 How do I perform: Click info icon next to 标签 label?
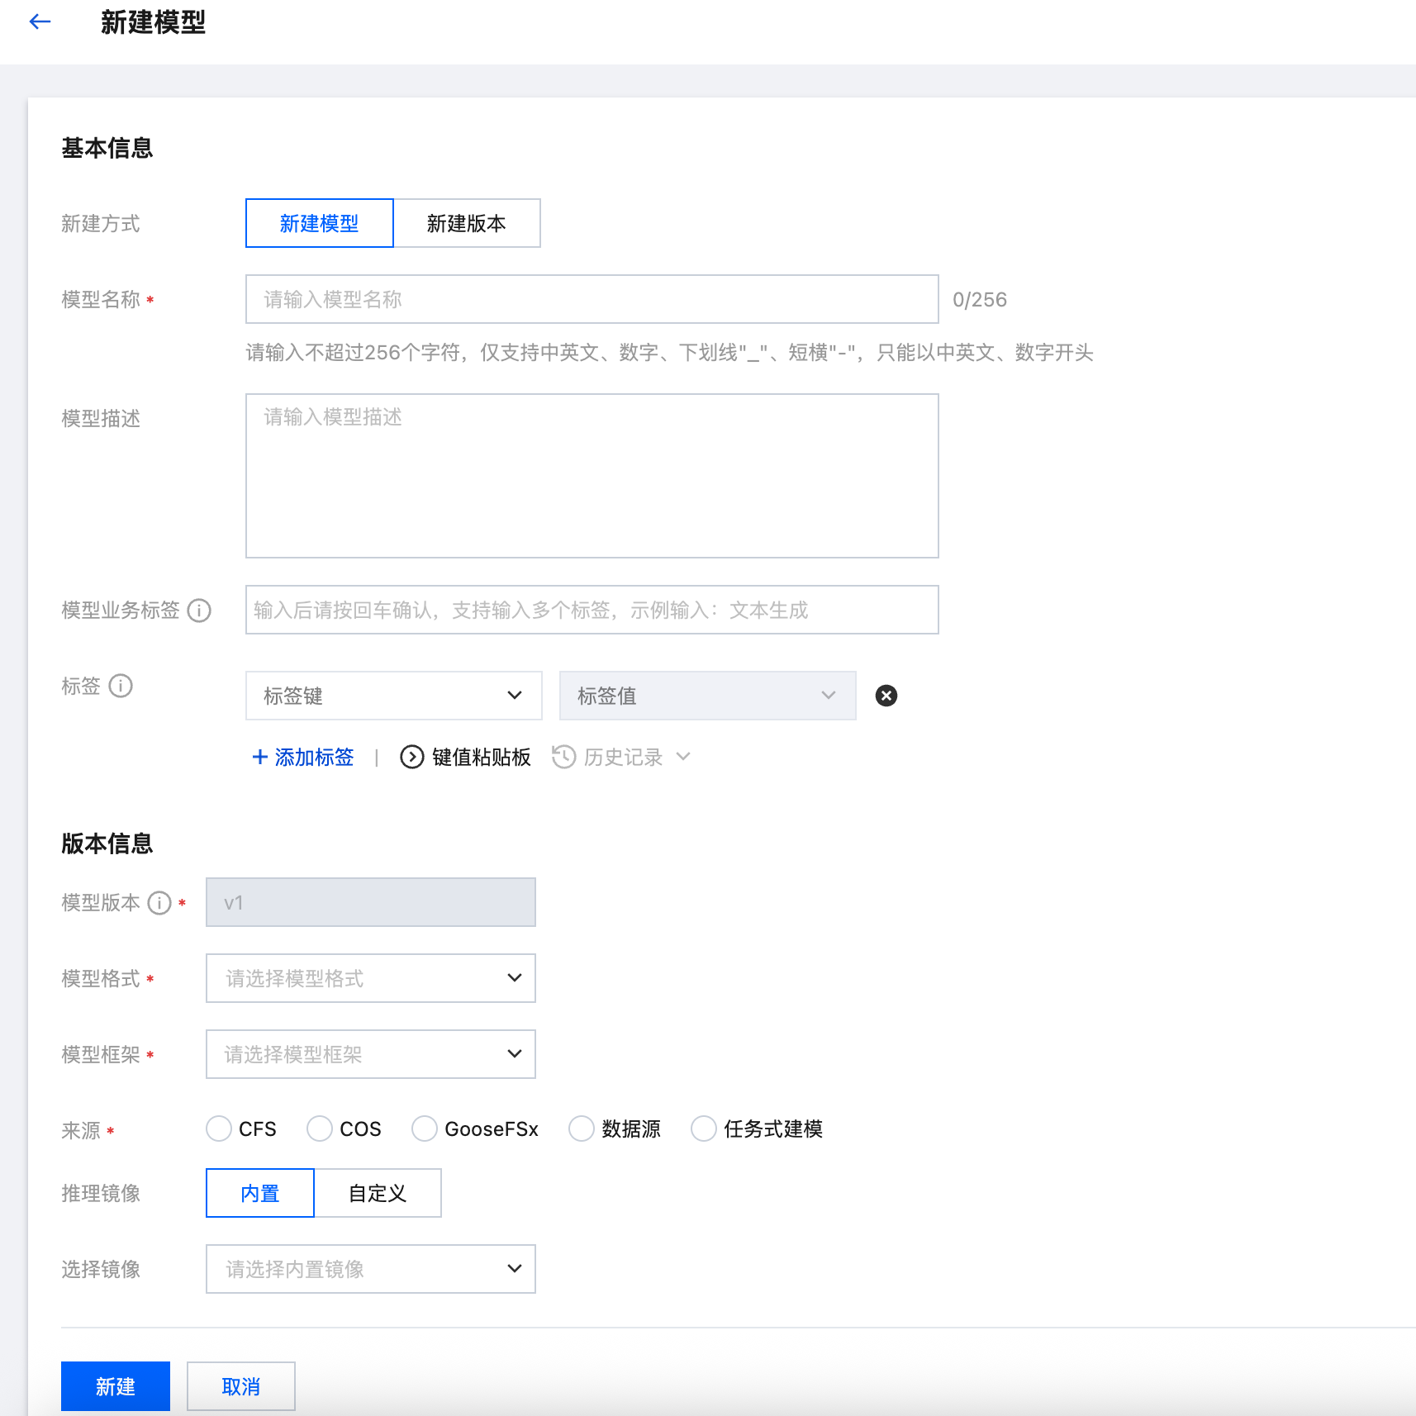(121, 687)
